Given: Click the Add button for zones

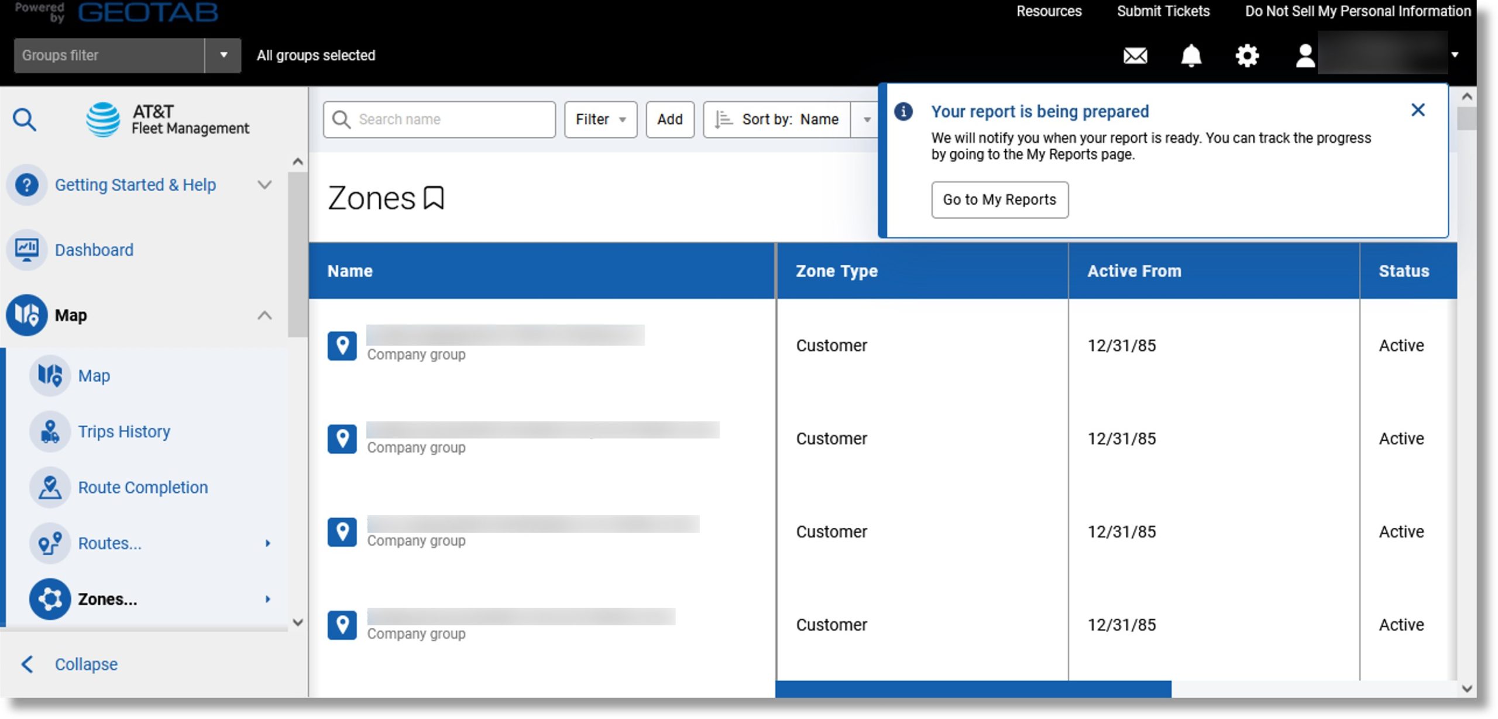Looking at the screenshot, I should click(669, 119).
